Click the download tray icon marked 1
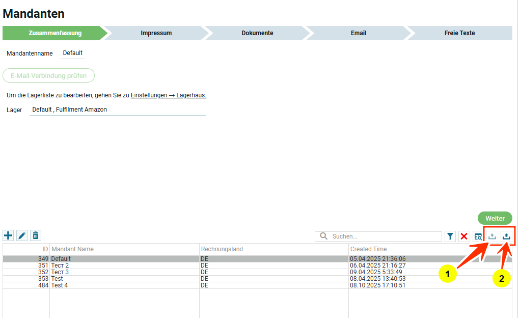Screen dimensions: 520x318 pyautogui.click(x=492, y=236)
